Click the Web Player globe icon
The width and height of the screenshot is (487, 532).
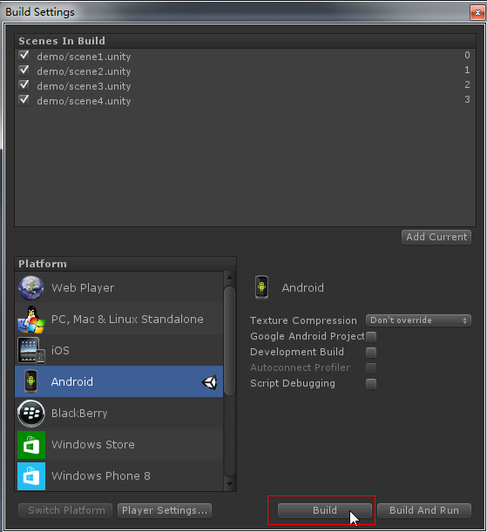[x=30, y=287]
